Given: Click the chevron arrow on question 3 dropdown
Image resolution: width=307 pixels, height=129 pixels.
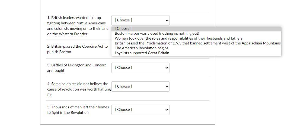Looking at the screenshot, I should pyautogui.click(x=167, y=68).
